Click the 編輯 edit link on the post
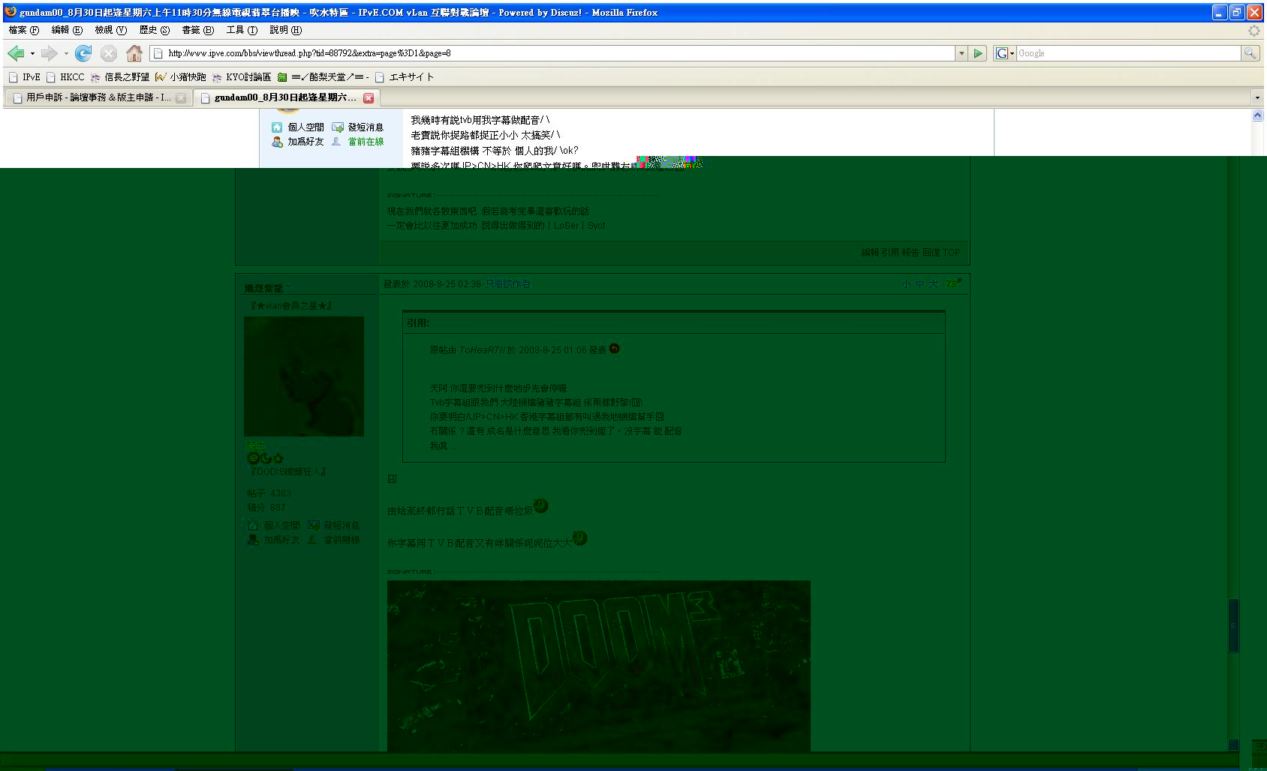This screenshot has height=771, width=1267. tap(868, 252)
